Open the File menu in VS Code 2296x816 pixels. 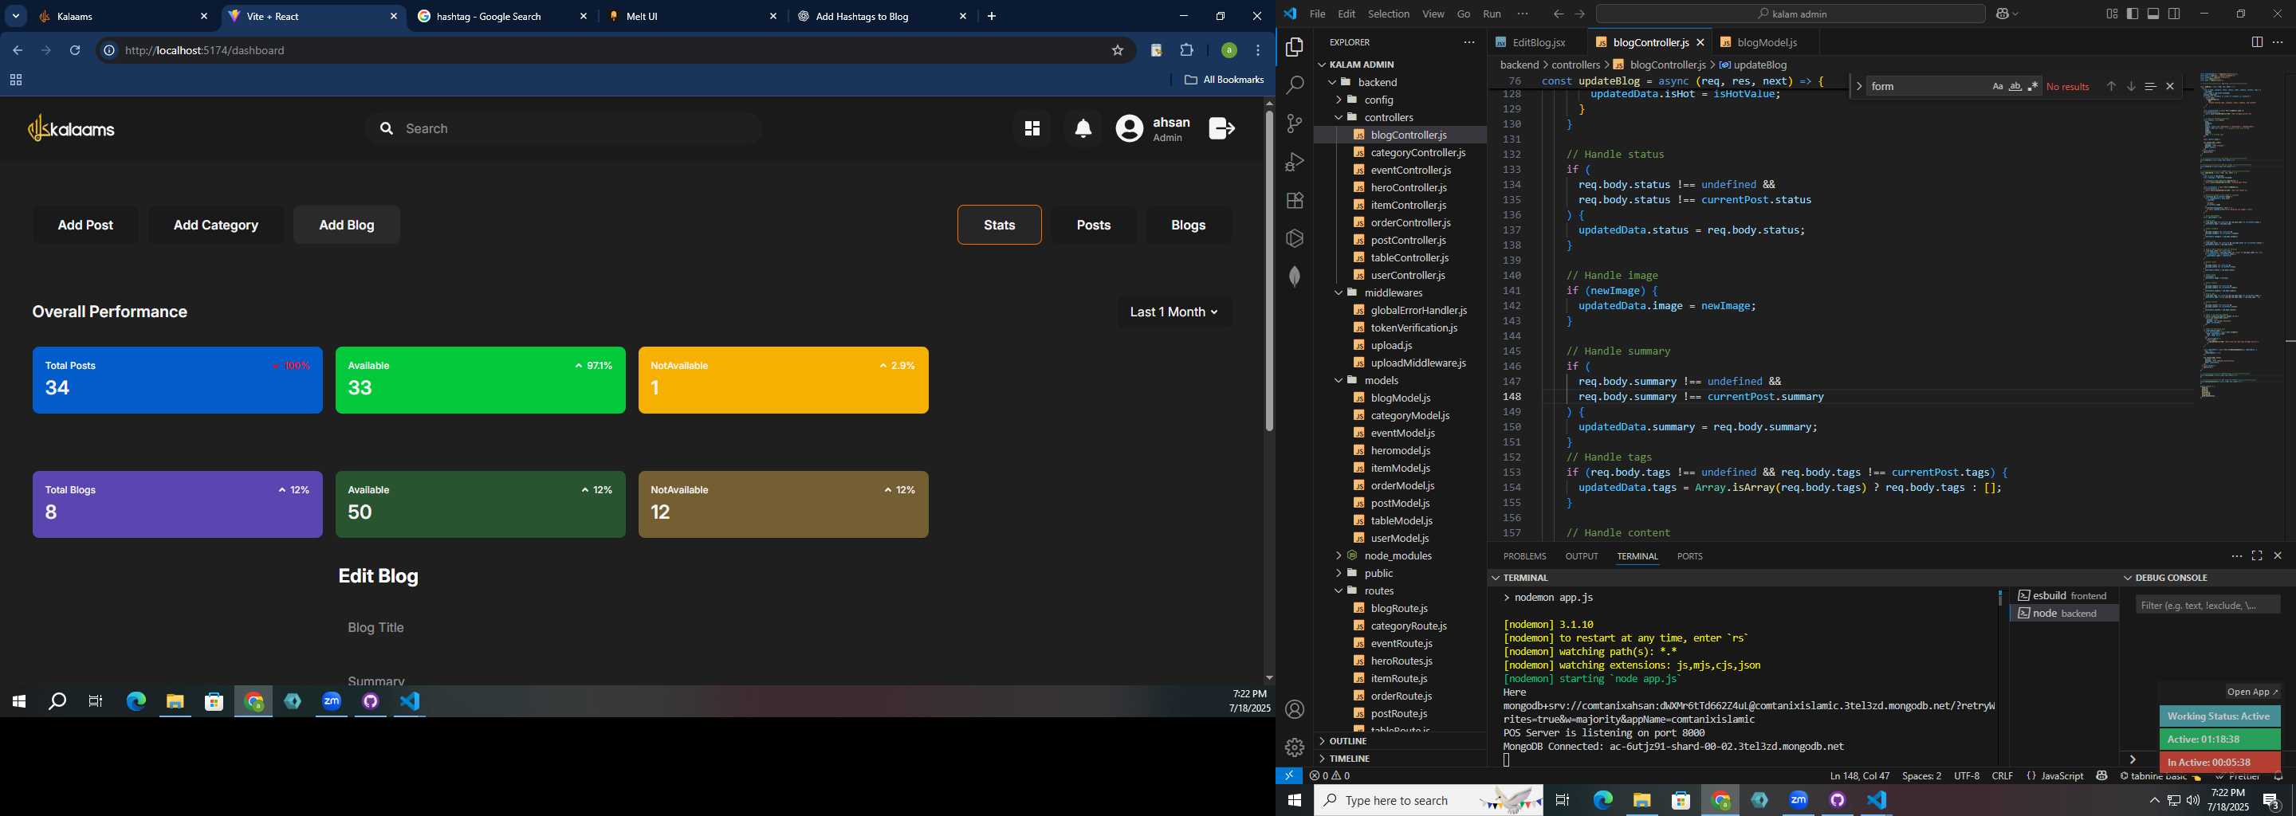pyautogui.click(x=1317, y=14)
